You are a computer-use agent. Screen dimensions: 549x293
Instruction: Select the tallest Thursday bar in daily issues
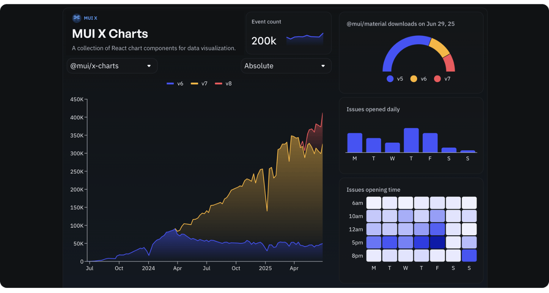tap(411, 140)
